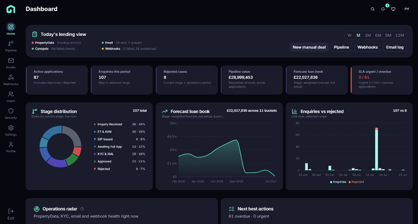Open the Profile sidebar icon
This screenshot has width=418, height=224.
pos(11,144)
